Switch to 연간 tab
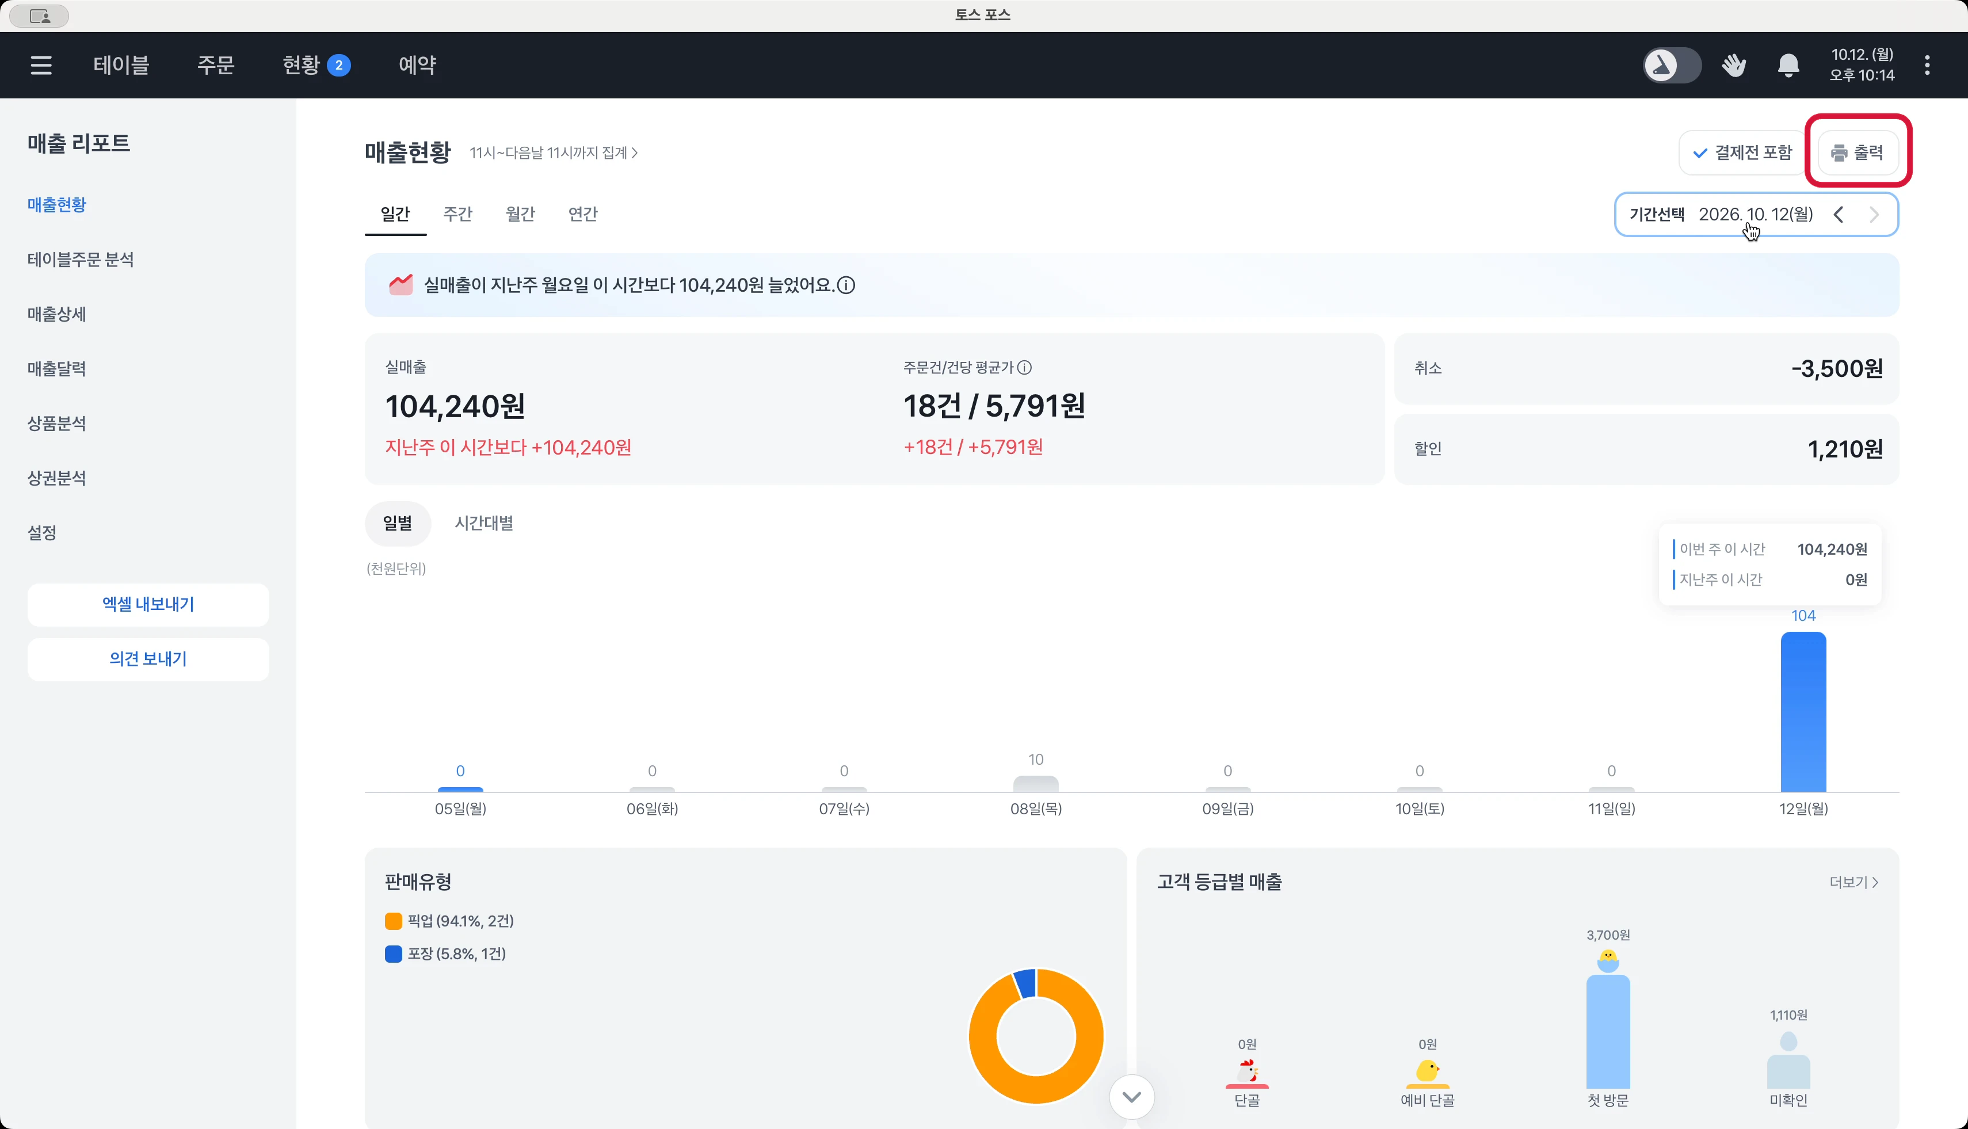 [x=583, y=214]
